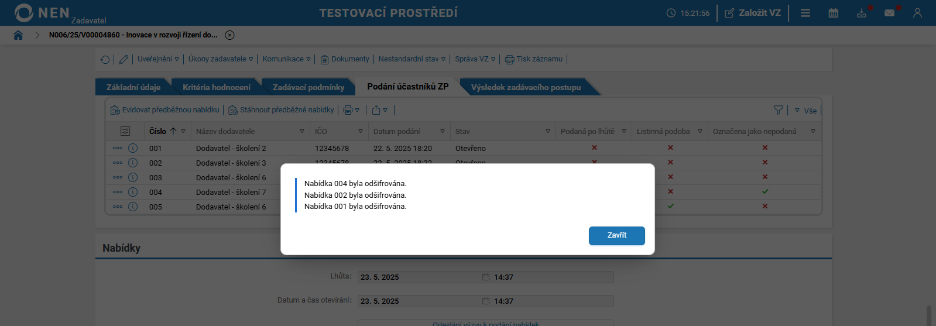This screenshot has height=326, width=936.
Task: Switch to Kritéria hodnocení tab
Action: [217, 87]
